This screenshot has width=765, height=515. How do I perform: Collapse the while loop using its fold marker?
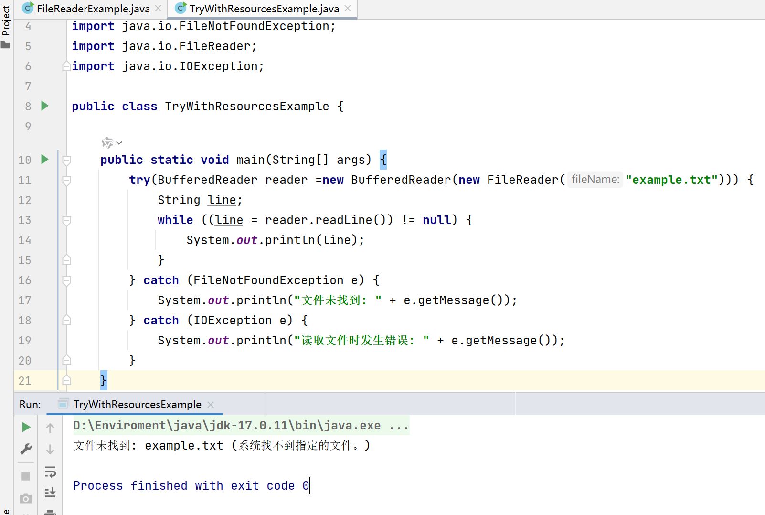[66, 220]
